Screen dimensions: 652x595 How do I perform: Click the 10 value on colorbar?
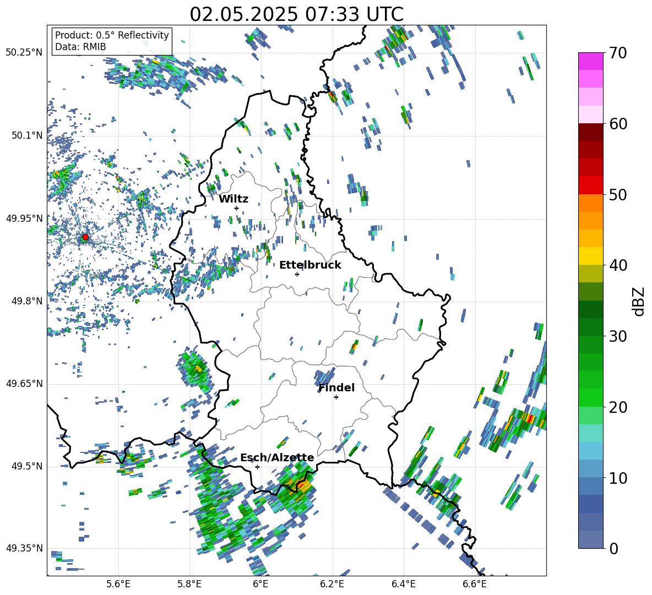click(x=617, y=478)
